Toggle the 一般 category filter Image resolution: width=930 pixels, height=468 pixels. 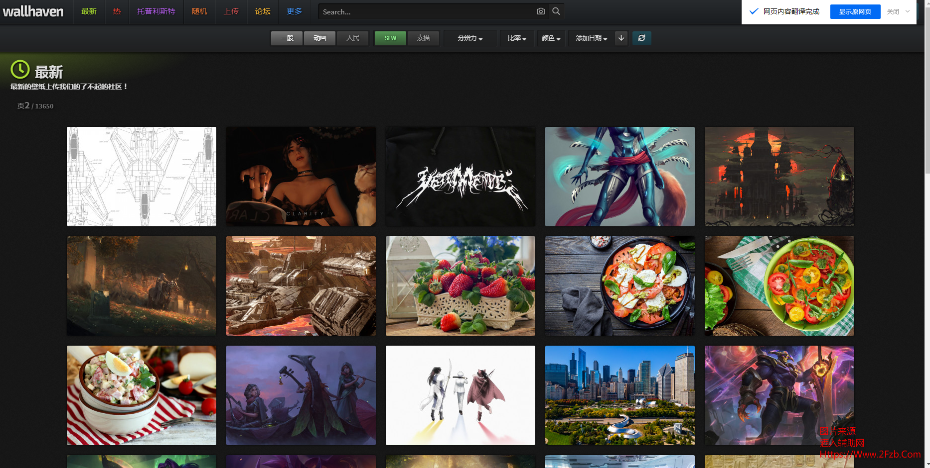pos(287,38)
